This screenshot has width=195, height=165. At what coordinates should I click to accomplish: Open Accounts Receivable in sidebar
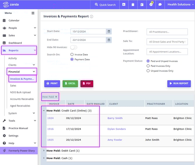tap(22, 99)
